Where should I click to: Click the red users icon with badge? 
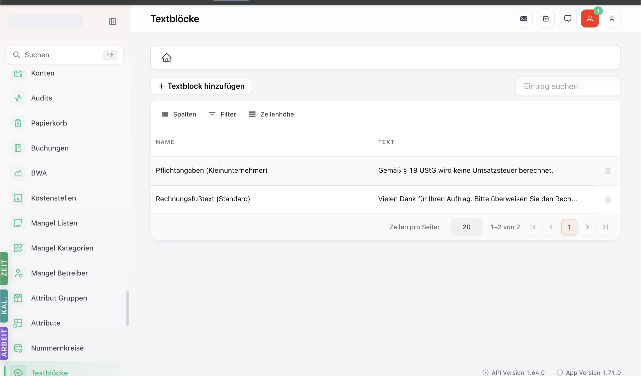coord(590,18)
